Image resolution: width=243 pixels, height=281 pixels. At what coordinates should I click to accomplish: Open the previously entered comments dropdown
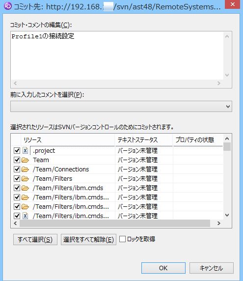tap(228, 107)
